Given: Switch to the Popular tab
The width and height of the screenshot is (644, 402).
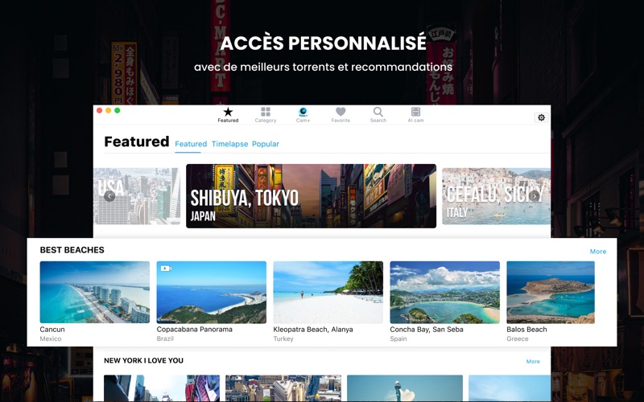Looking at the screenshot, I should [266, 144].
